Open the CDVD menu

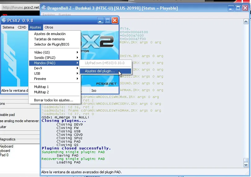coord(22,27)
